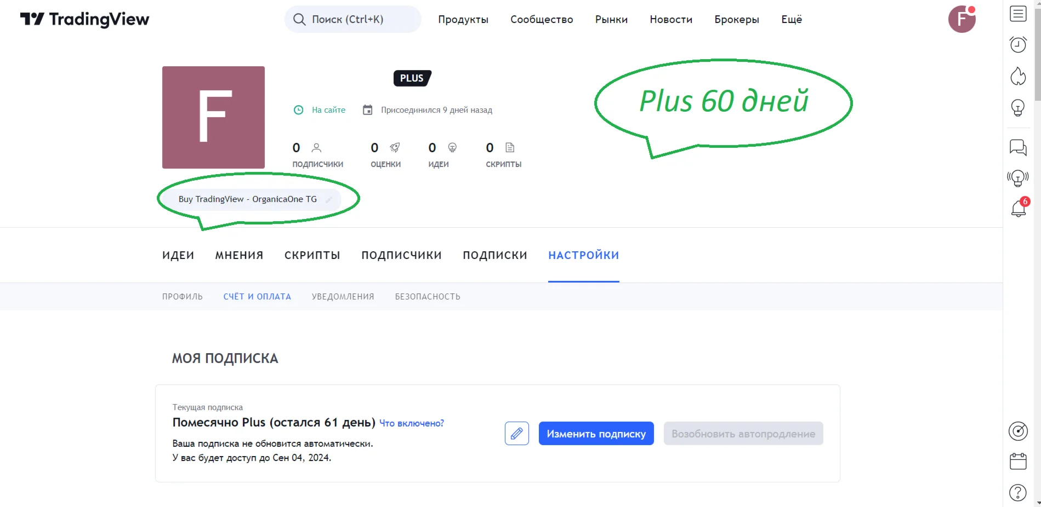Open the Брокеры menu
The height and width of the screenshot is (507, 1041).
pos(737,20)
